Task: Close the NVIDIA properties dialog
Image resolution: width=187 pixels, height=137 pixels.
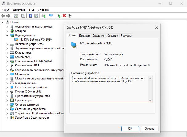Action: [x=157, y=27]
